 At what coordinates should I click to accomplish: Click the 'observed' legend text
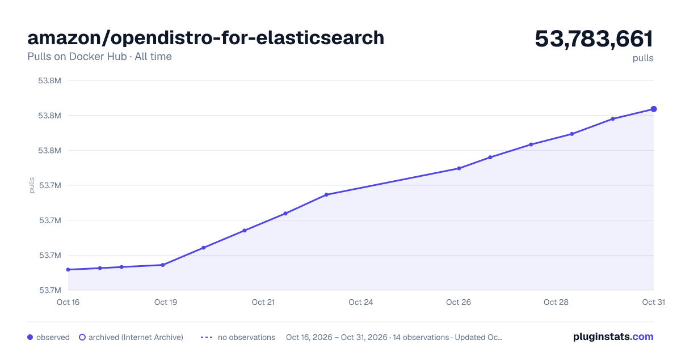[x=53, y=337]
